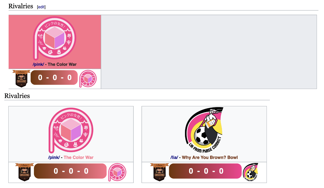
Task: Follow the /lia/ team link
Action: (x=174, y=158)
